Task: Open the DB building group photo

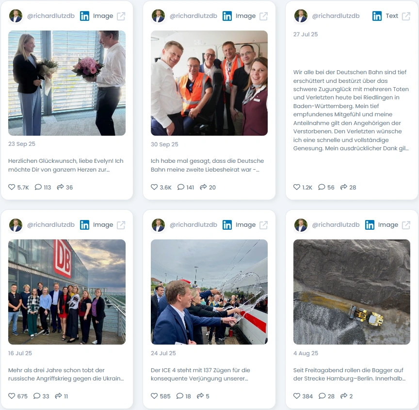Action: coord(67,292)
